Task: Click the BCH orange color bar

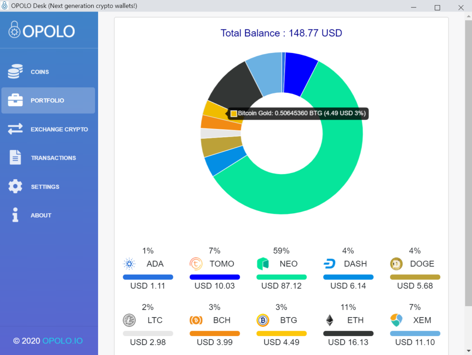Action: tap(215, 333)
